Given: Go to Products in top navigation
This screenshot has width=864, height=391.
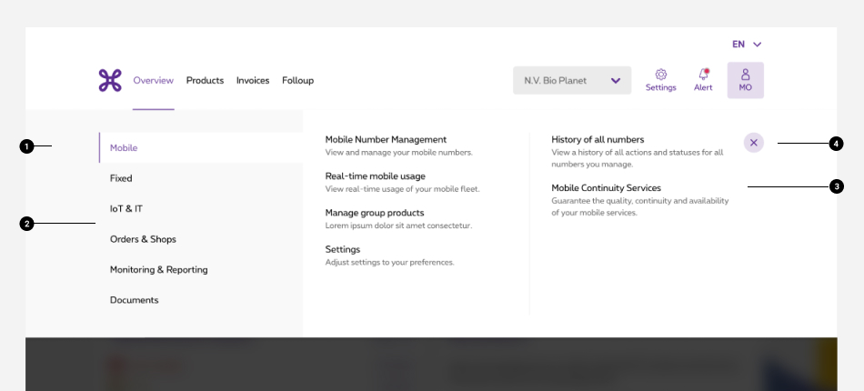Looking at the screenshot, I should click(205, 80).
